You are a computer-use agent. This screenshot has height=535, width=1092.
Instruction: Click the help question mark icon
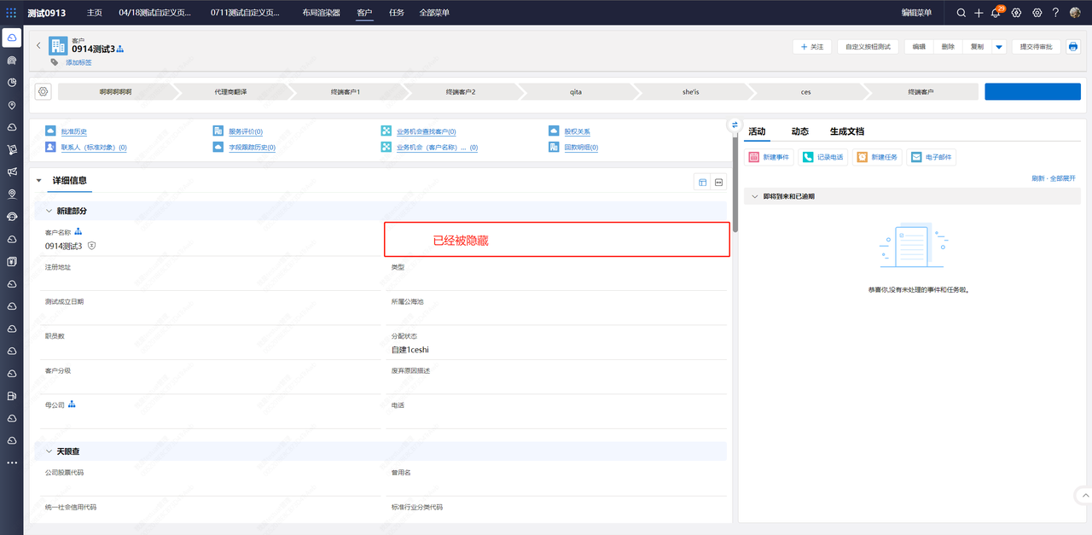pyautogui.click(x=1055, y=13)
